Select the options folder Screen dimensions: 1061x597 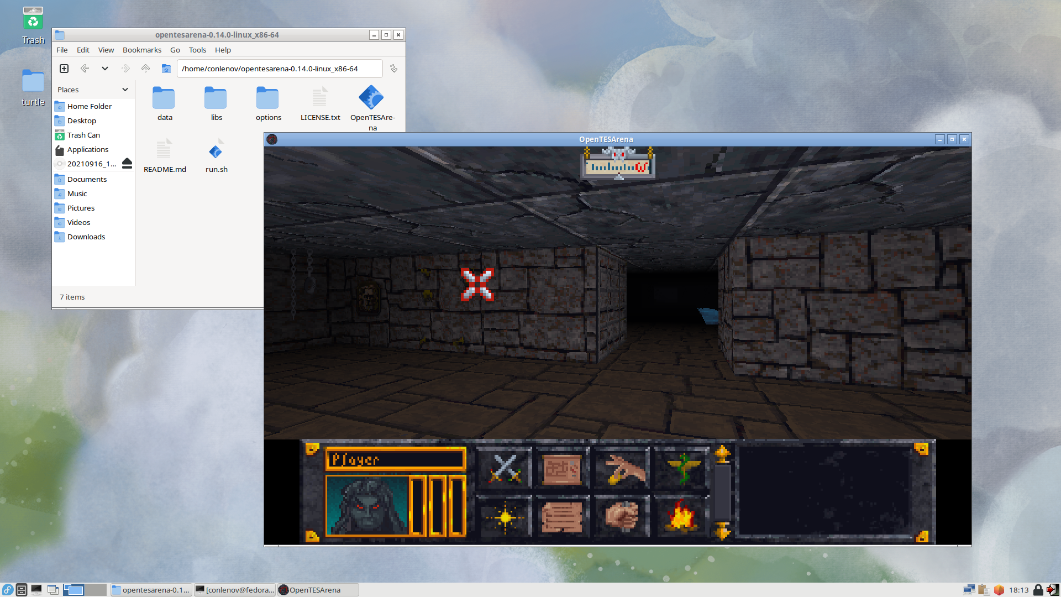[268, 103]
